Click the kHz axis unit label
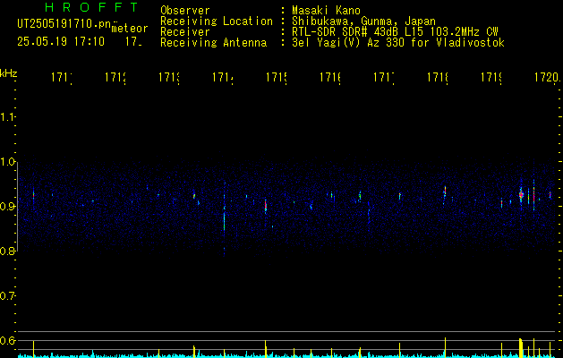Screen dimensions: 563x358 coord(9,73)
